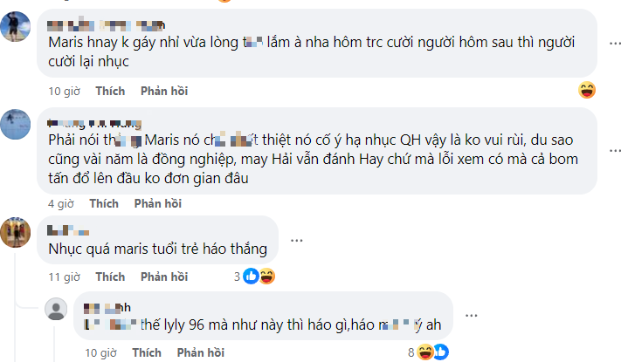Click '10 giờ' timestamp on first comment
Screen dimensions: 621x362
[x=65, y=91]
